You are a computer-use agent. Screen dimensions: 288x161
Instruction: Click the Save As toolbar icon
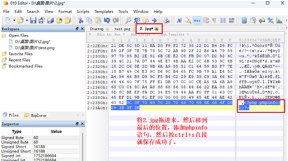(x=42, y=20)
